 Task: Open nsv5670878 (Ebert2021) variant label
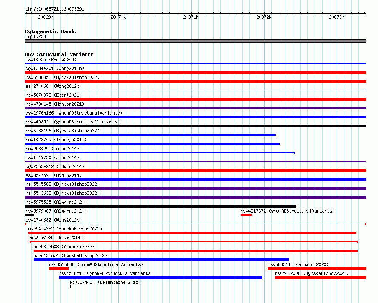[54, 95]
